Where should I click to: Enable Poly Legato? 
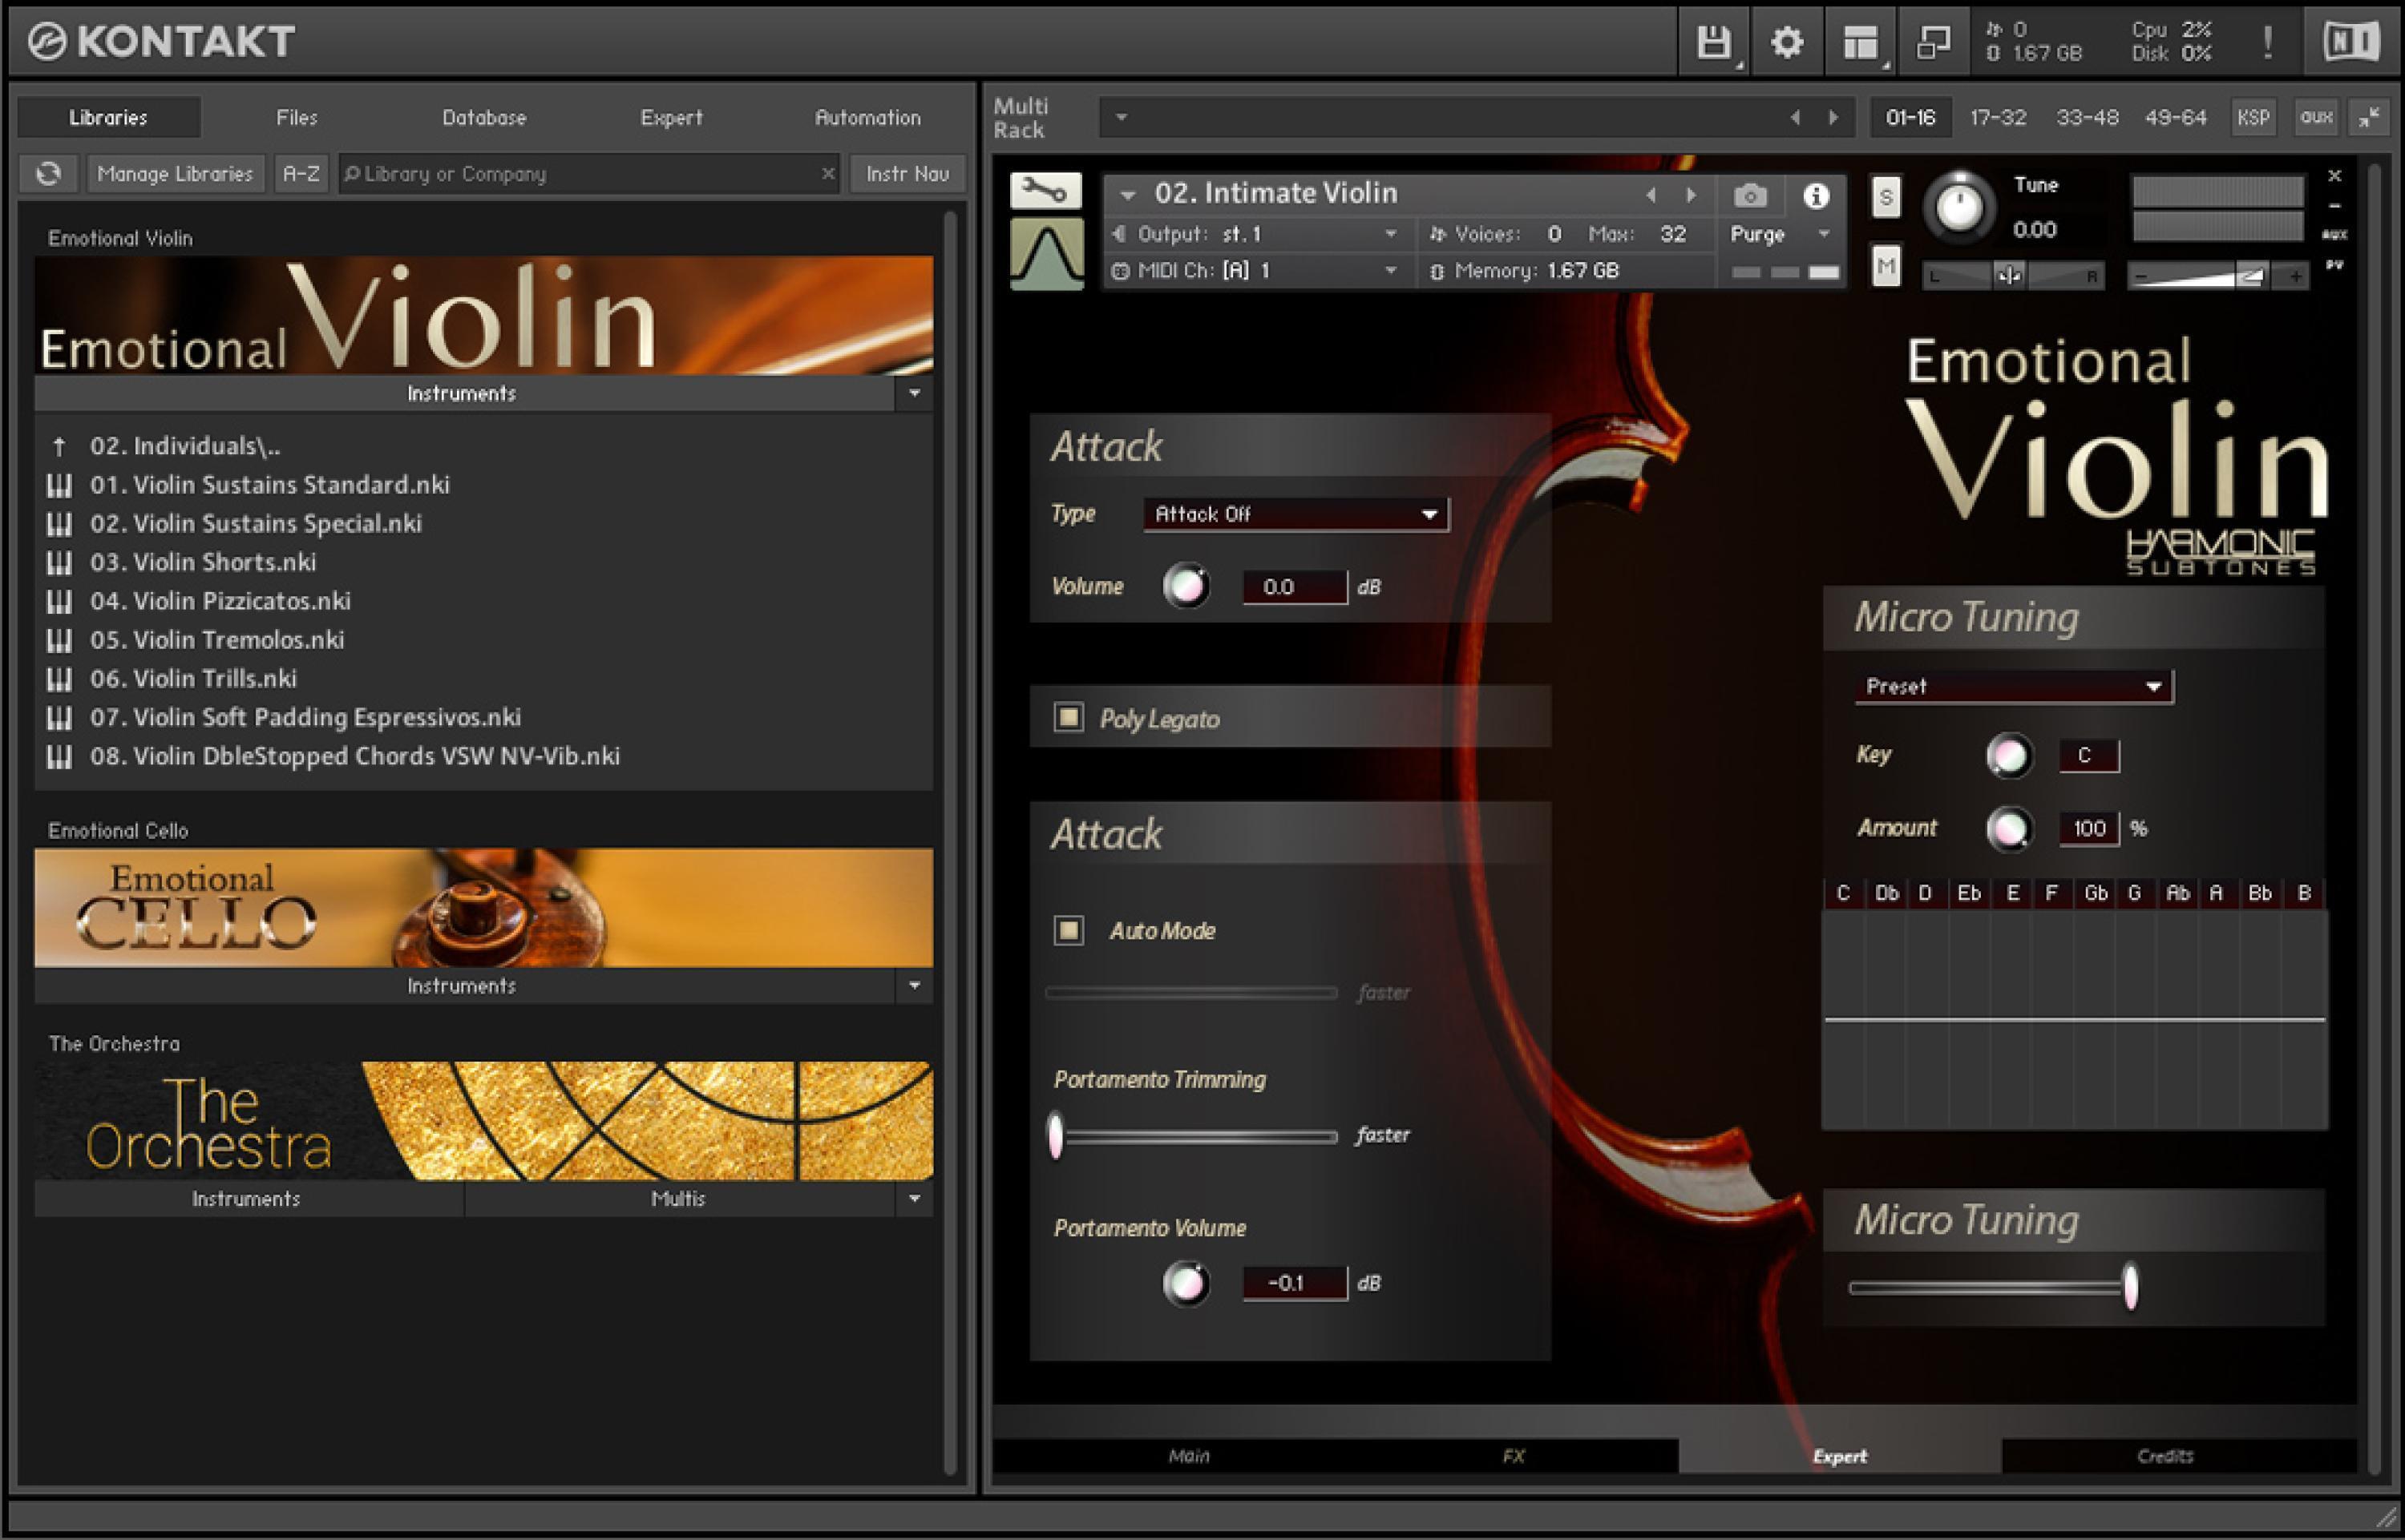1069,718
